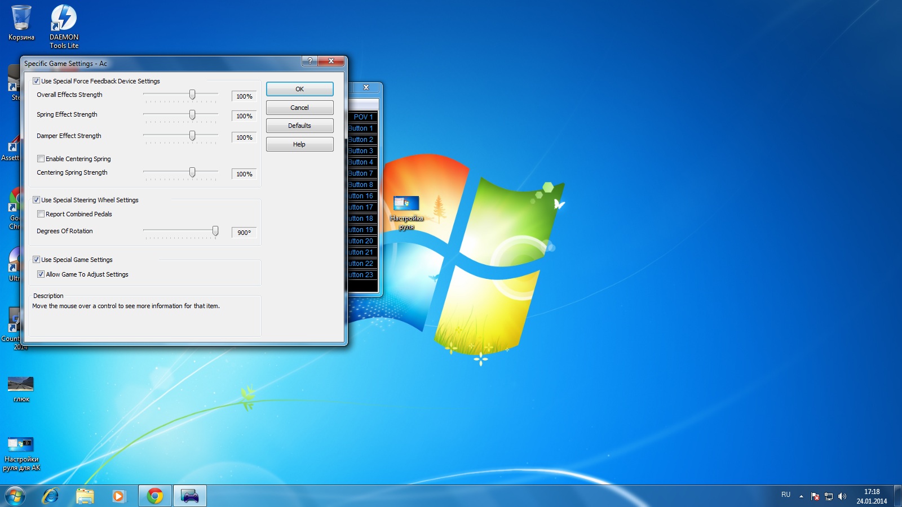Open the Настройка руля desktop icon
Screen dimensions: 902x507
[406, 211]
